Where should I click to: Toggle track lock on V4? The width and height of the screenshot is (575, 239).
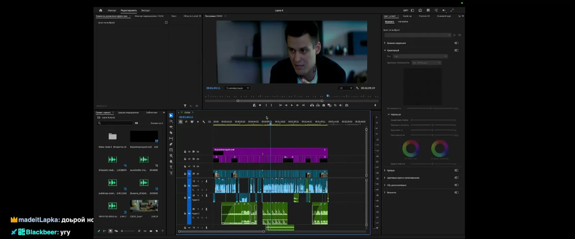tap(185, 152)
